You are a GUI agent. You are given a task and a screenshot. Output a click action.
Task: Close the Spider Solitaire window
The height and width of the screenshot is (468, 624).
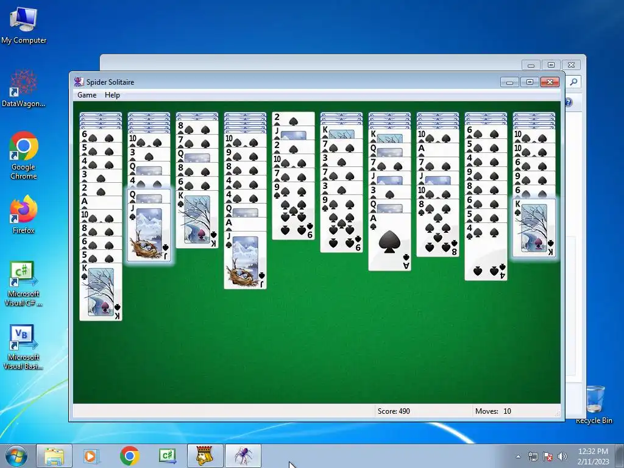pos(550,82)
